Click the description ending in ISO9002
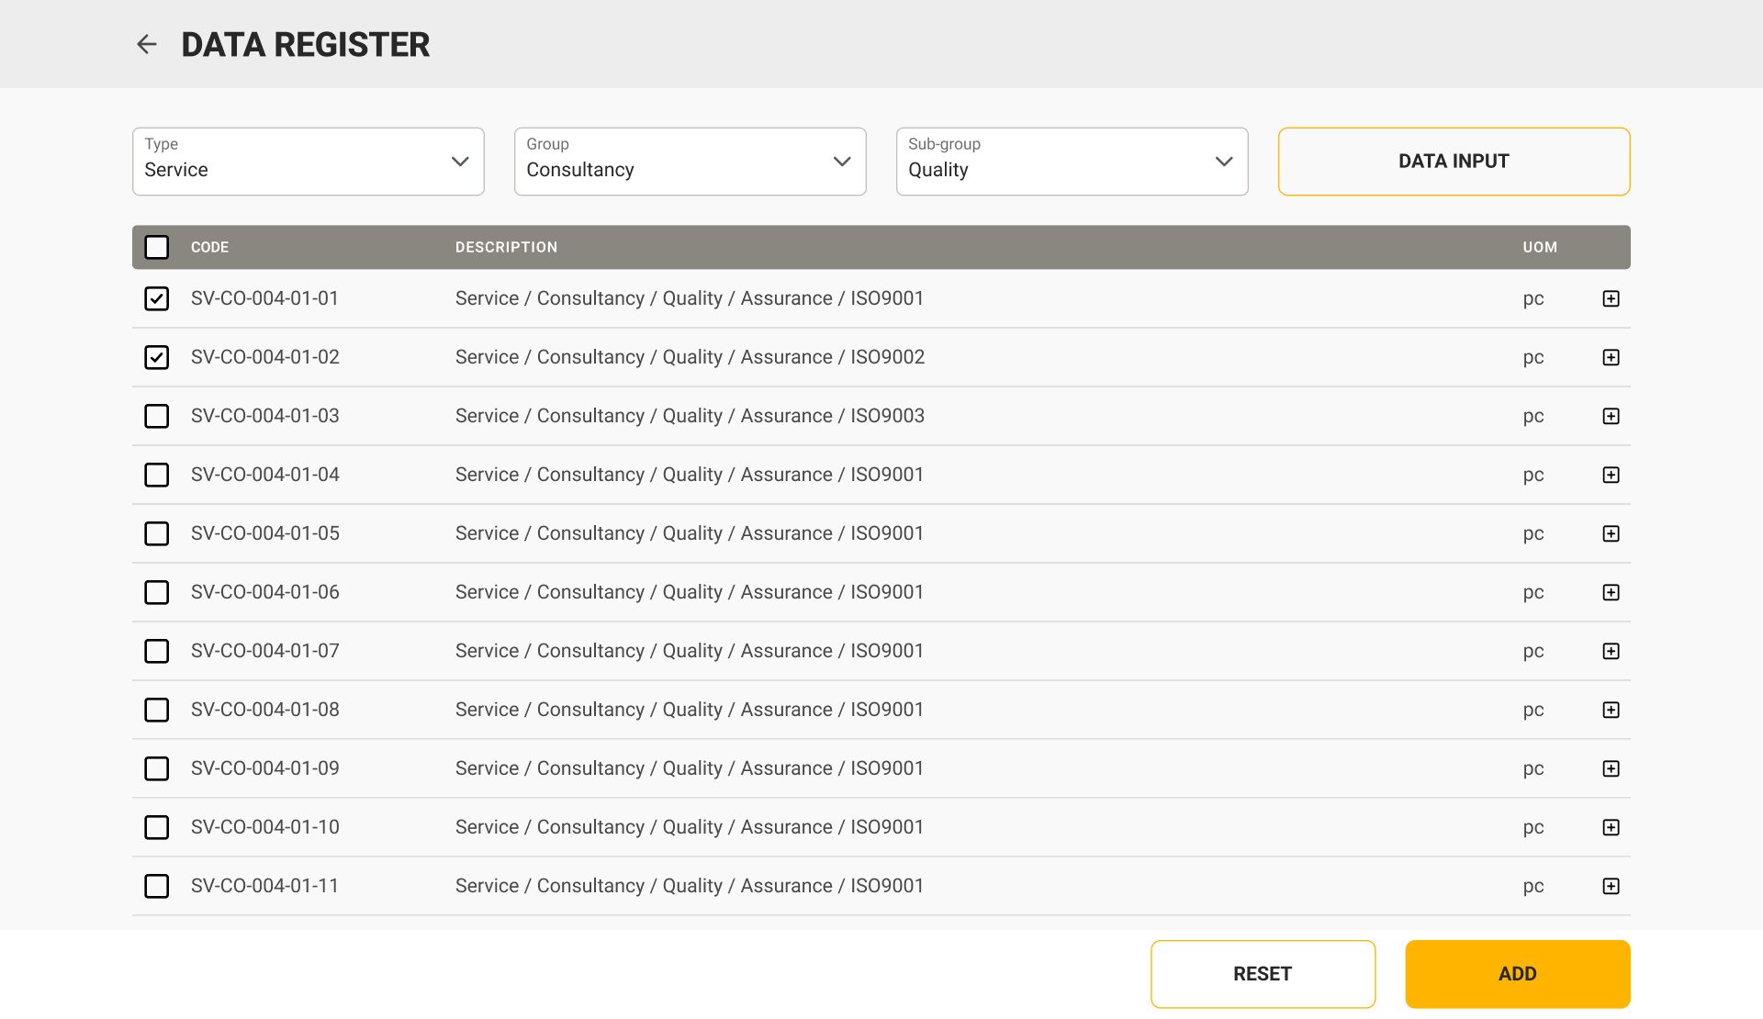 (690, 357)
